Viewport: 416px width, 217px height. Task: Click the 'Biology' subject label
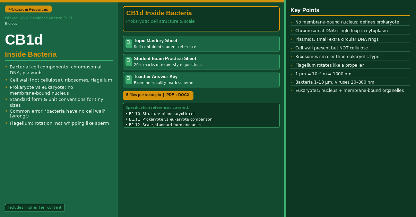click(x=11, y=23)
